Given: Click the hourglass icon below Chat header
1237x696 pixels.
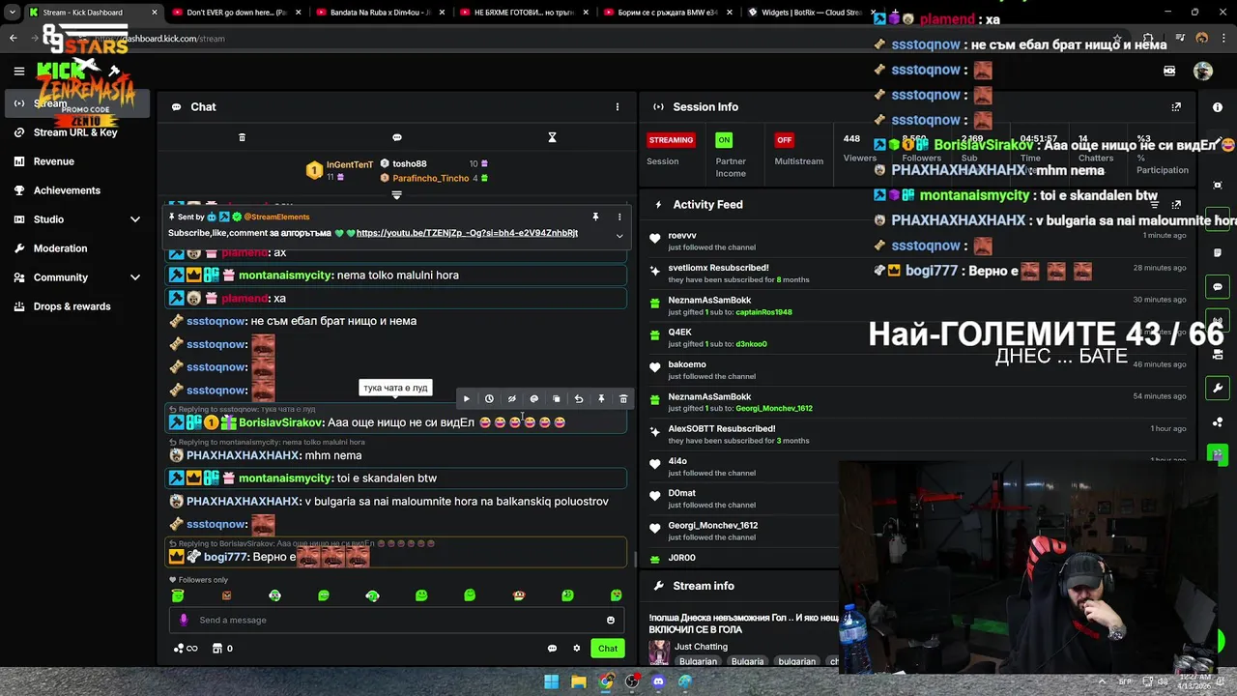Looking at the screenshot, I should (552, 137).
